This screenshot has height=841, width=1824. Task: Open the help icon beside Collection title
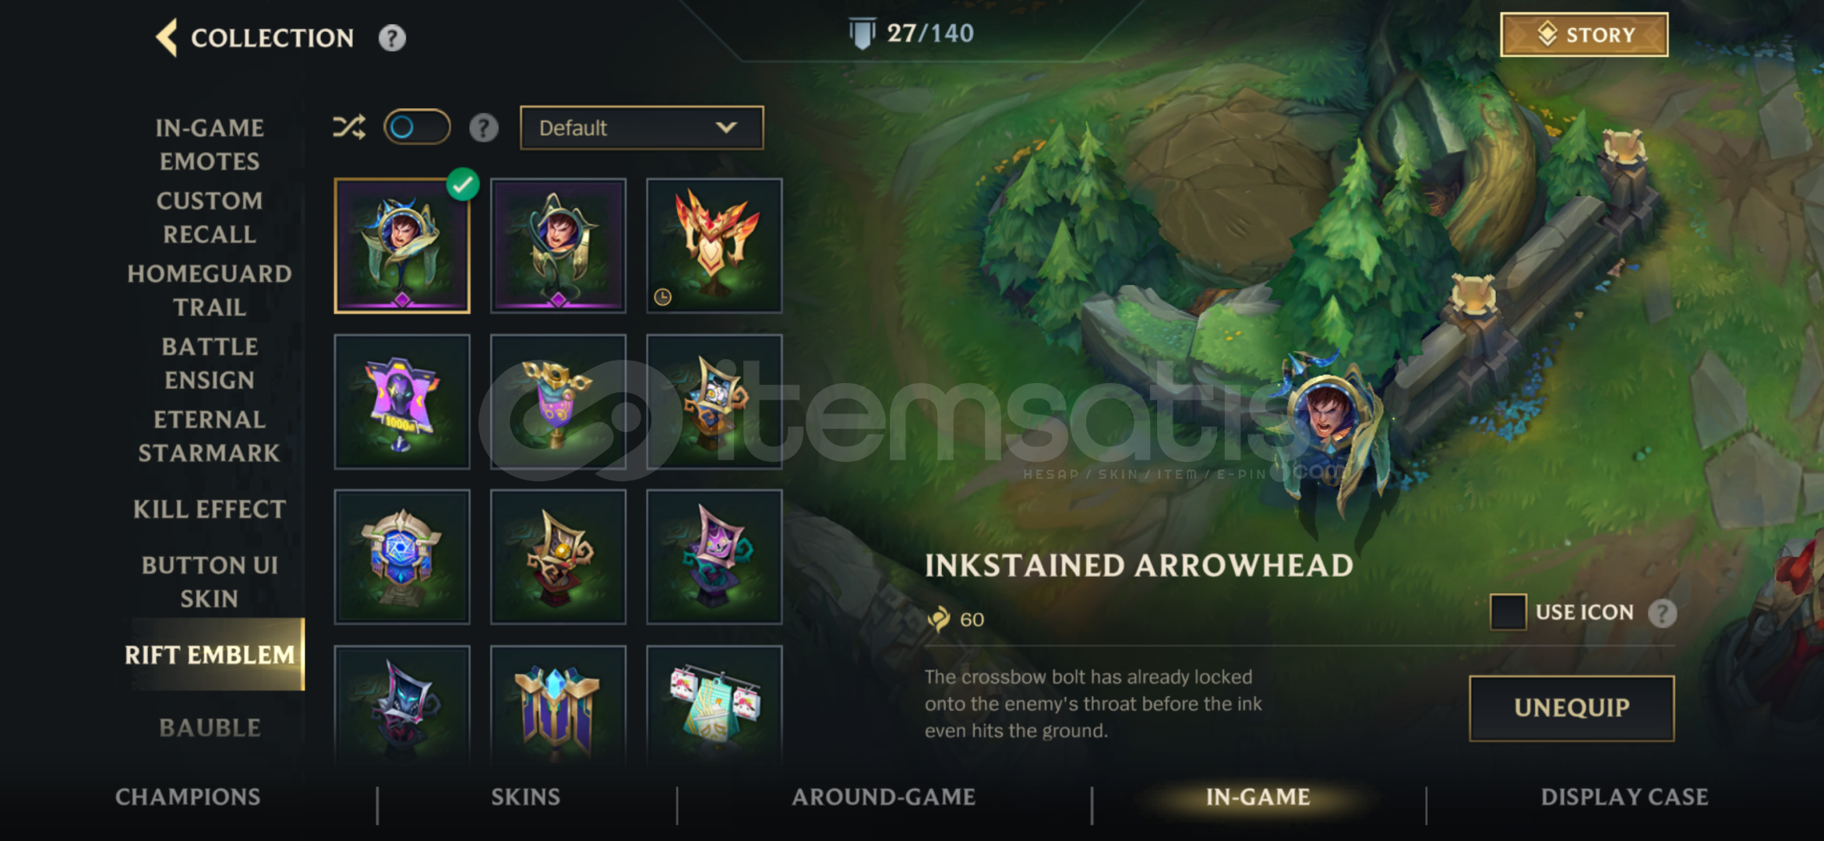click(392, 37)
